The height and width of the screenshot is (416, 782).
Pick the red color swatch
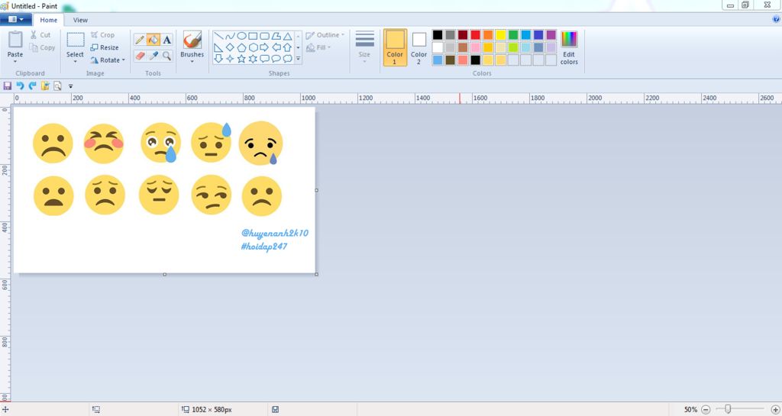point(475,35)
